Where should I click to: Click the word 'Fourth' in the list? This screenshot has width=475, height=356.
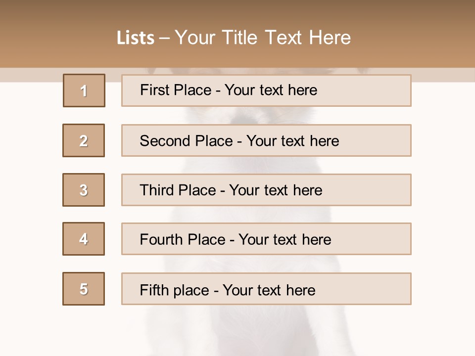click(161, 240)
